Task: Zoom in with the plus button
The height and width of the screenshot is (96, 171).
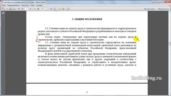Action: (38, 9)
